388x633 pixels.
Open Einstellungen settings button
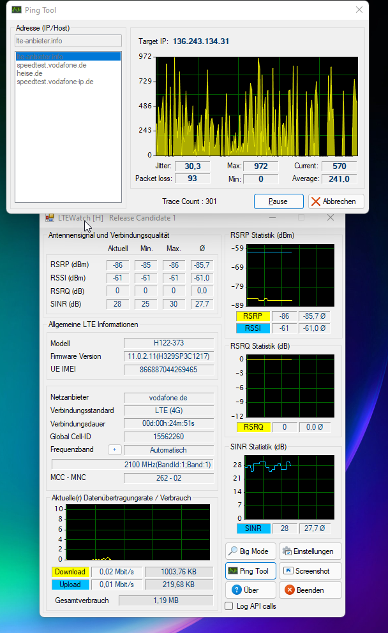[310, 551]
